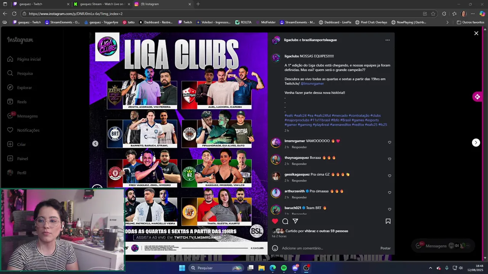Click the #eafc hashtag
The width and height of the screenshot is (488, 274).
click(289, 115)
